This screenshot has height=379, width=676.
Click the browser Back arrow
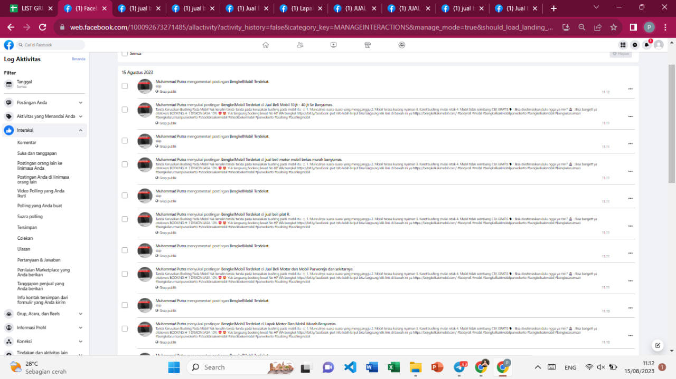[x=11, y=27]
